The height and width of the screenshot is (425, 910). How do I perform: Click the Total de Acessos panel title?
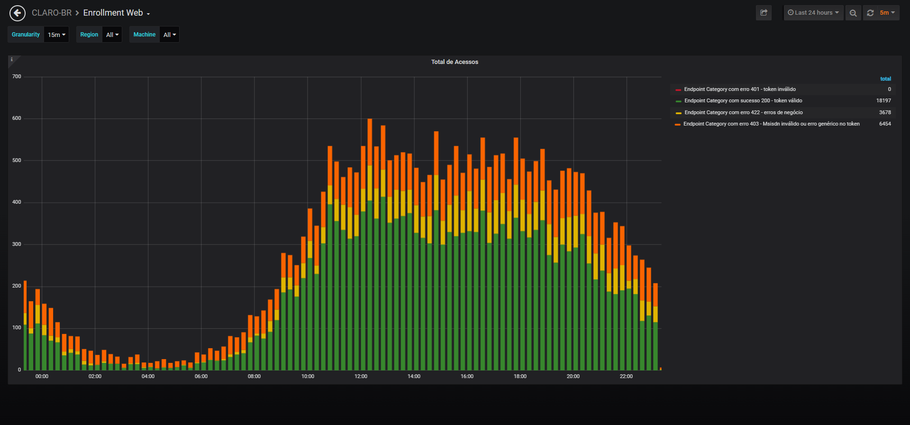pyautogui.click(x=455, y=62)
